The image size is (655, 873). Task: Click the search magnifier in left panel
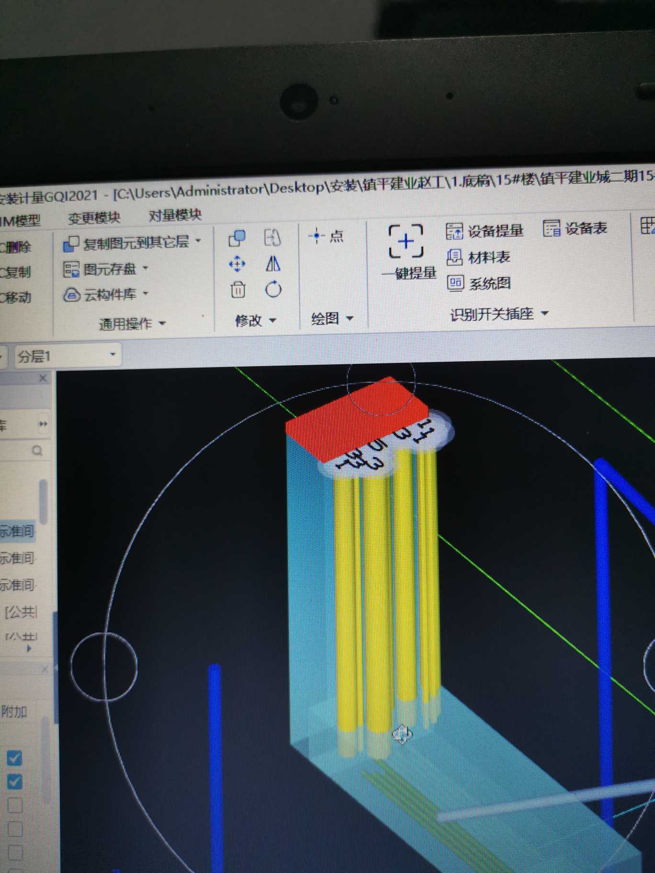(x=37, y=451)
